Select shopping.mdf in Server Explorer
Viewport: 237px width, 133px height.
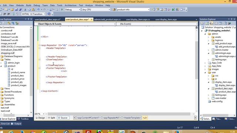point(7,53)
